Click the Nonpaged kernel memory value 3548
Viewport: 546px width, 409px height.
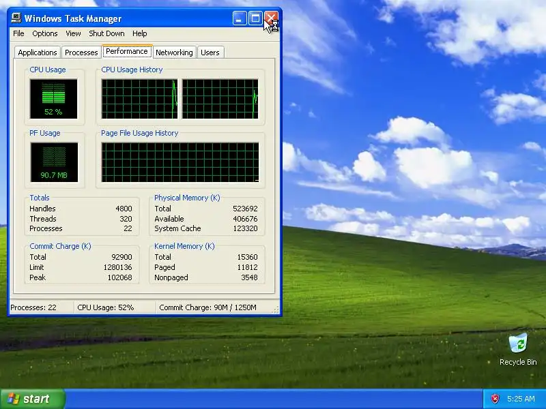[249, 277]
